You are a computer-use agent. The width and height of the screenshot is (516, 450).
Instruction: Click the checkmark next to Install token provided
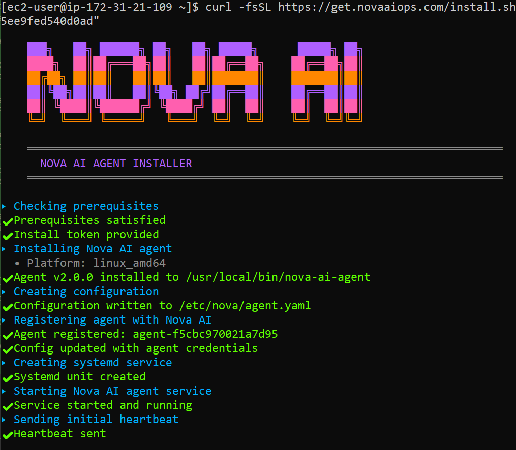click(7, 234)
